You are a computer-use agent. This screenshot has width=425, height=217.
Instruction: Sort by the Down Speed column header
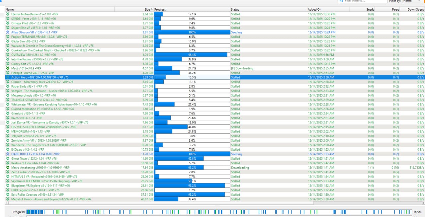click(413, 10)
